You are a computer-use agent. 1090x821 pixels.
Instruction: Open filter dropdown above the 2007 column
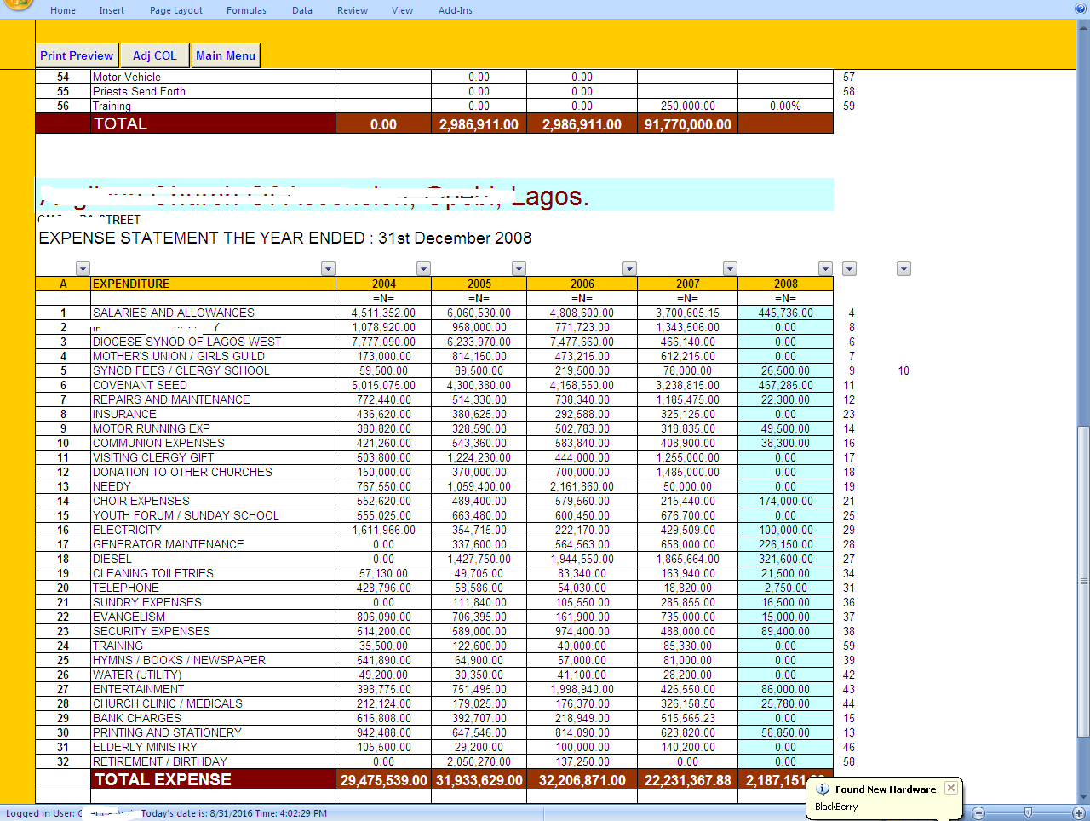pyautogui.click(x=730, y=269)
